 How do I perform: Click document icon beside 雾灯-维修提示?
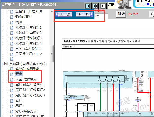pos(12,111)
